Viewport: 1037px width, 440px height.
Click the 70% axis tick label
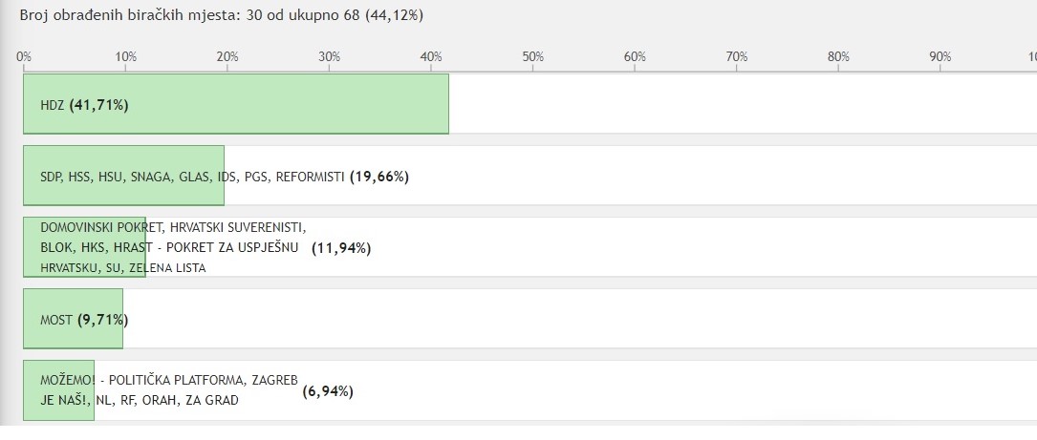click(x=737, y=57)
